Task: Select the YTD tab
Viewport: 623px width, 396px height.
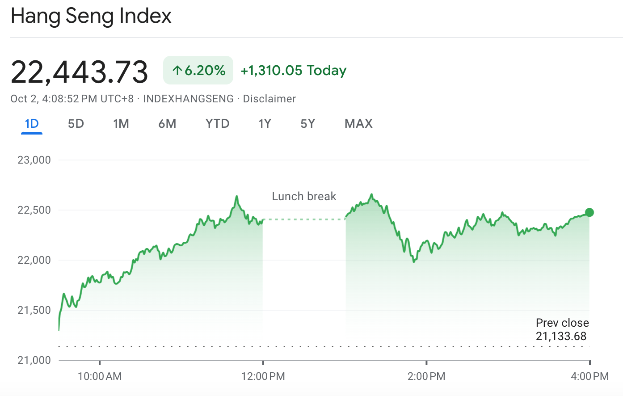Action: tap(217, 124)
